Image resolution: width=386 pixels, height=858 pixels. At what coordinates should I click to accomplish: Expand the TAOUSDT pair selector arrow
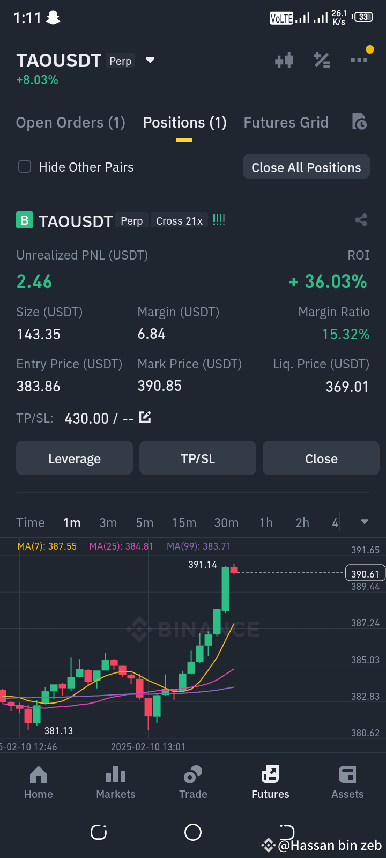click(150, 60)
